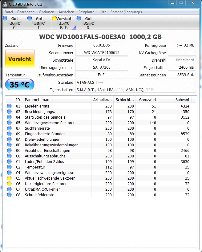Viewport: 202px width, 252px height.
Task: Click the status orb of Anzahl der Einschaltungen
Action: pos(9,150)
